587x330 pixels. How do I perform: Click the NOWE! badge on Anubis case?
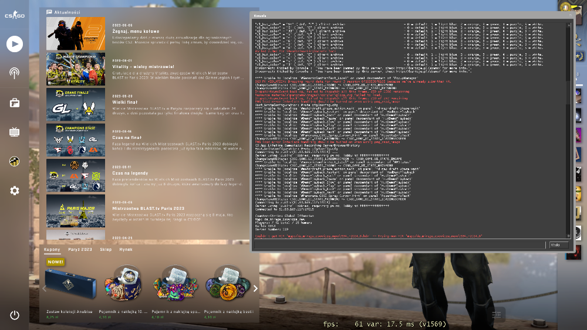(x=55, y=262)
